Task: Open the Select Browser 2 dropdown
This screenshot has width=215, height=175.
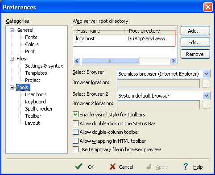Action: pyautogui.click(x=207, y=96)
